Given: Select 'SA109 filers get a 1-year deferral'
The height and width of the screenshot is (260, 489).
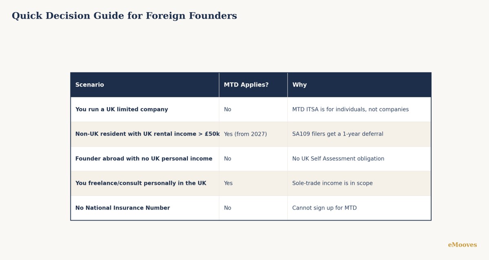Looking at the screenshot, I should point(359,134).
